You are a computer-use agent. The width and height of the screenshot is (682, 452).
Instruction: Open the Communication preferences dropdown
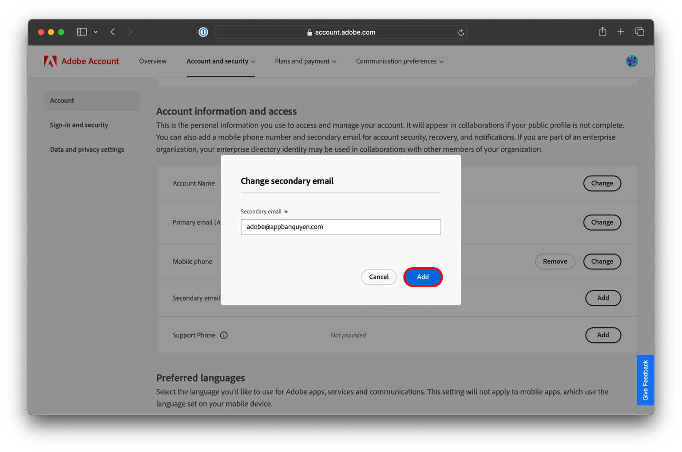pos(400,61)
